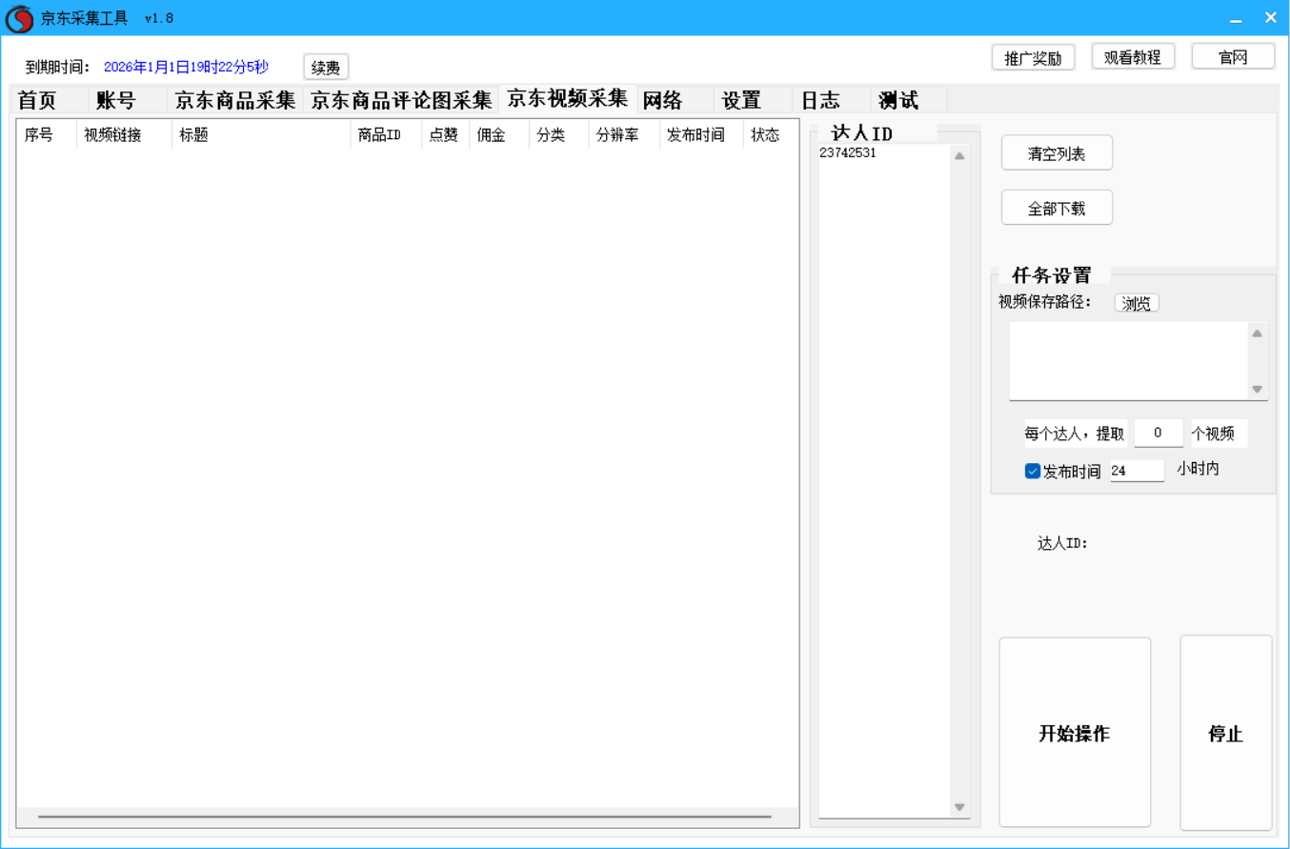This screenshot has height=849, width=1290.
Task: Click the 停止 button
Action: 1225,733
